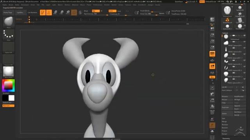Viewport: 250px width, 140px height.
Task: Select the PolyMesh3D star tool thumbnail
Action: click(x=240, y=14)
